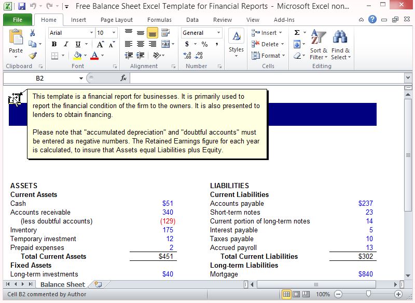Apply percent style to the cell
415x303 pixels.
(204, 44)
